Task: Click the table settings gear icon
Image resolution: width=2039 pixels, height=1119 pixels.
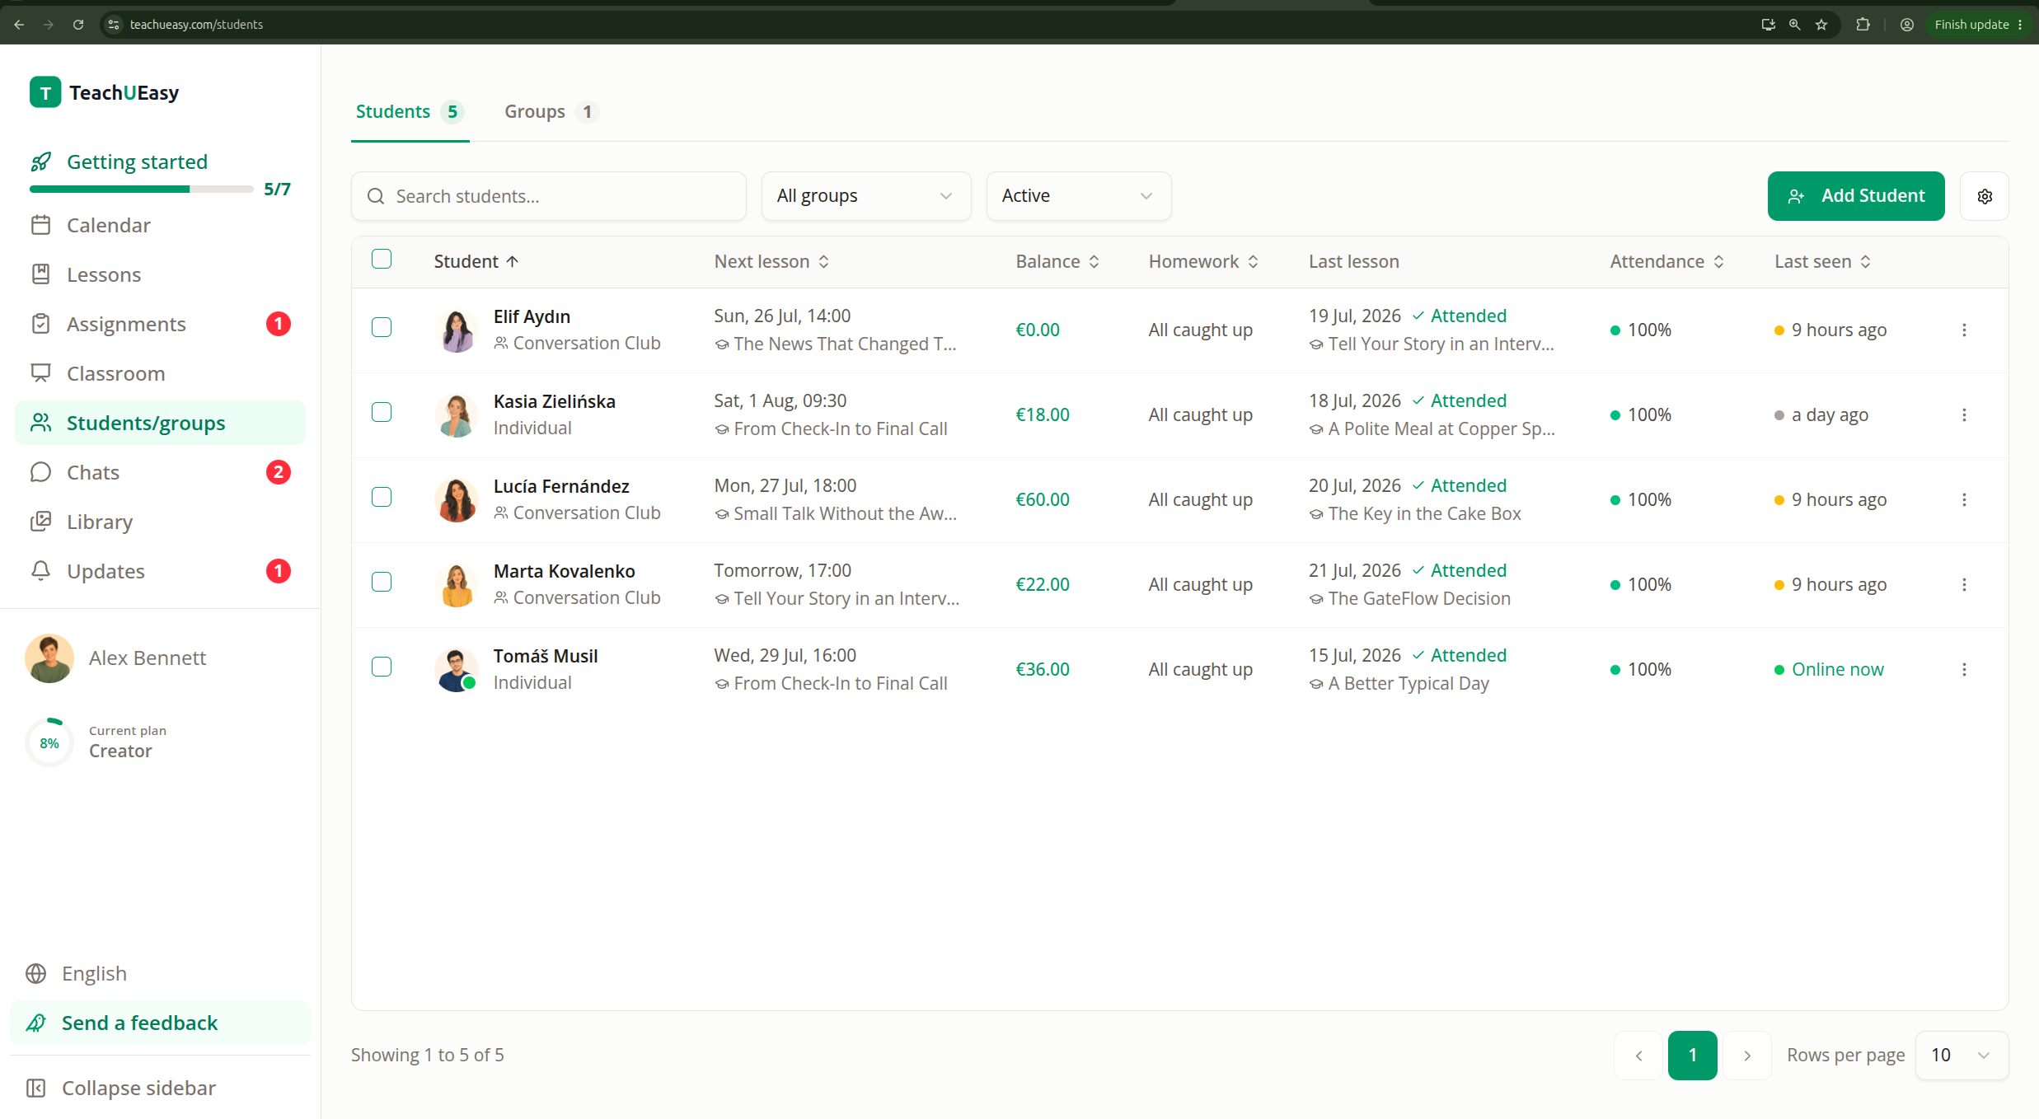Action: 1985,196
